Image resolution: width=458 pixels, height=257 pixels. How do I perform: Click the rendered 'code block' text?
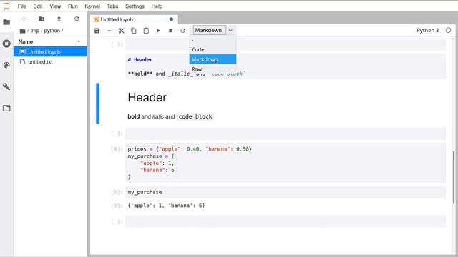click(195, 116)
